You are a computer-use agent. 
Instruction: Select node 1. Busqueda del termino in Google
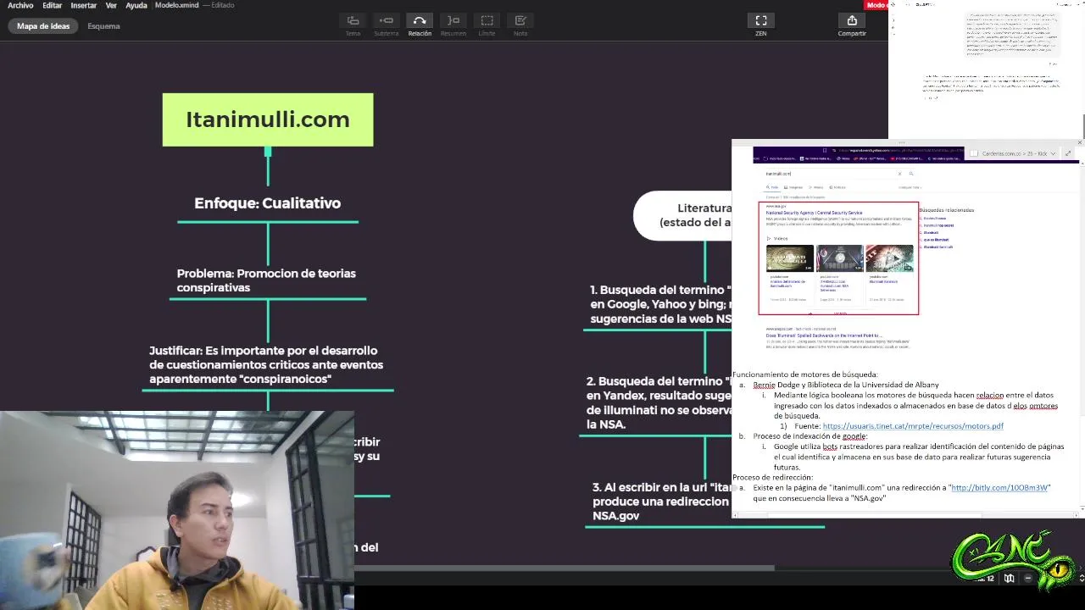[x=660, y=304]
